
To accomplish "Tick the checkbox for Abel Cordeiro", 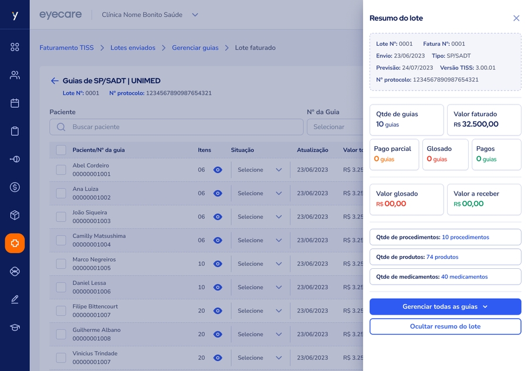I will click(x=61, y=170).
